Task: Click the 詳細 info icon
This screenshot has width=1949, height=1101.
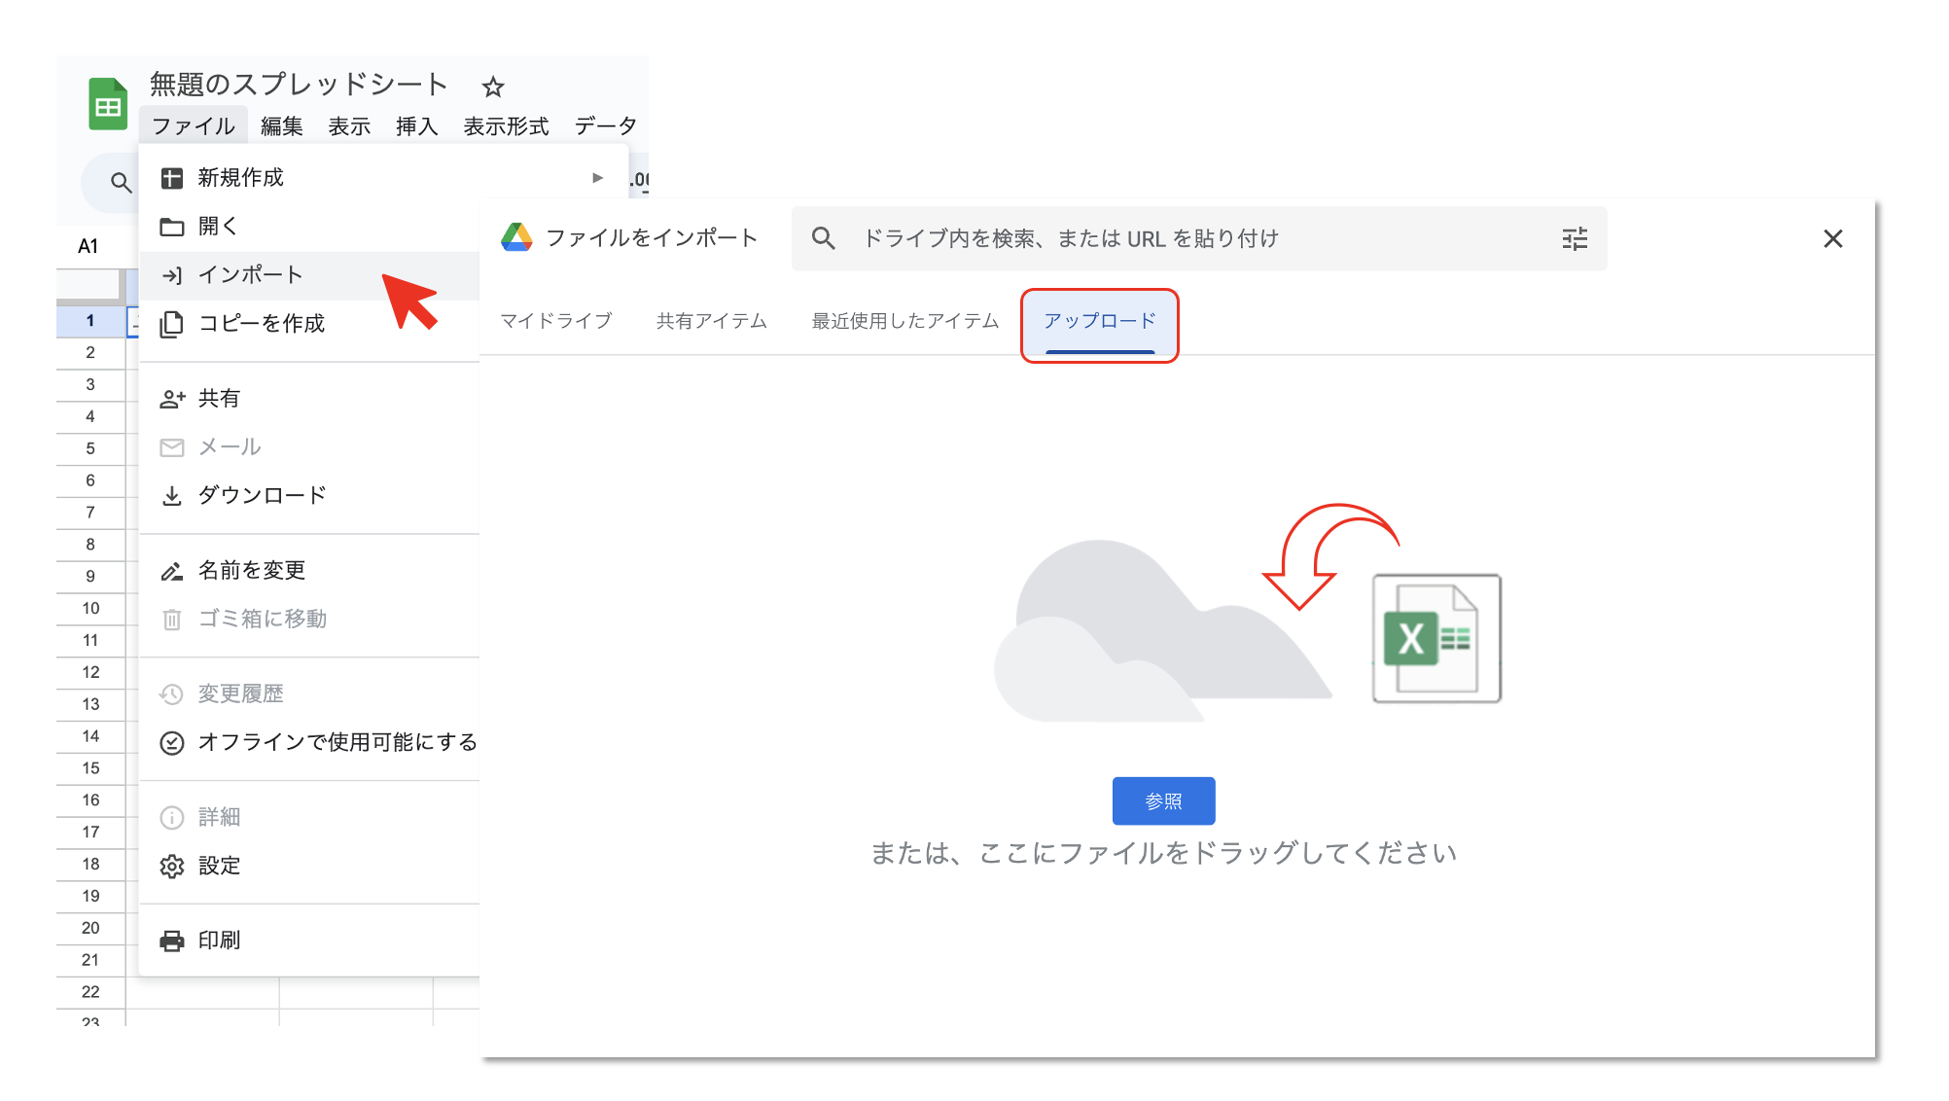Action: click(172, 818)
